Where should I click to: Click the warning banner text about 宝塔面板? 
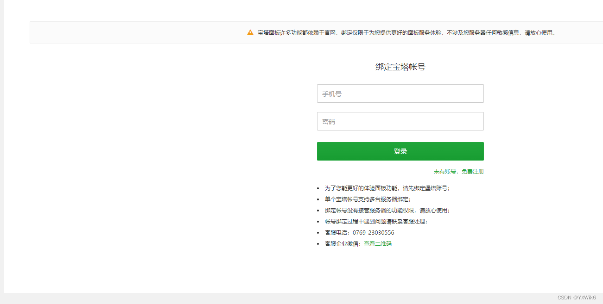406,32
